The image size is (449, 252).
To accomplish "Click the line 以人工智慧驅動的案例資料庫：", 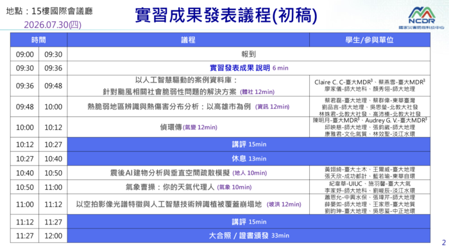I will (186, 80).
